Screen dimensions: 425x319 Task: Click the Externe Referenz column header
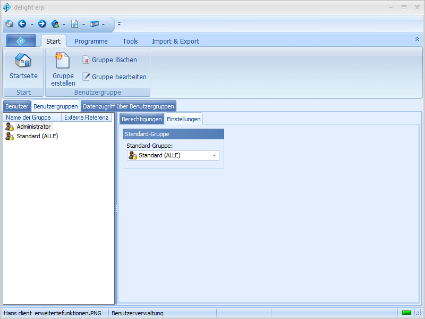pyautogui.click(x=86, y=117)
